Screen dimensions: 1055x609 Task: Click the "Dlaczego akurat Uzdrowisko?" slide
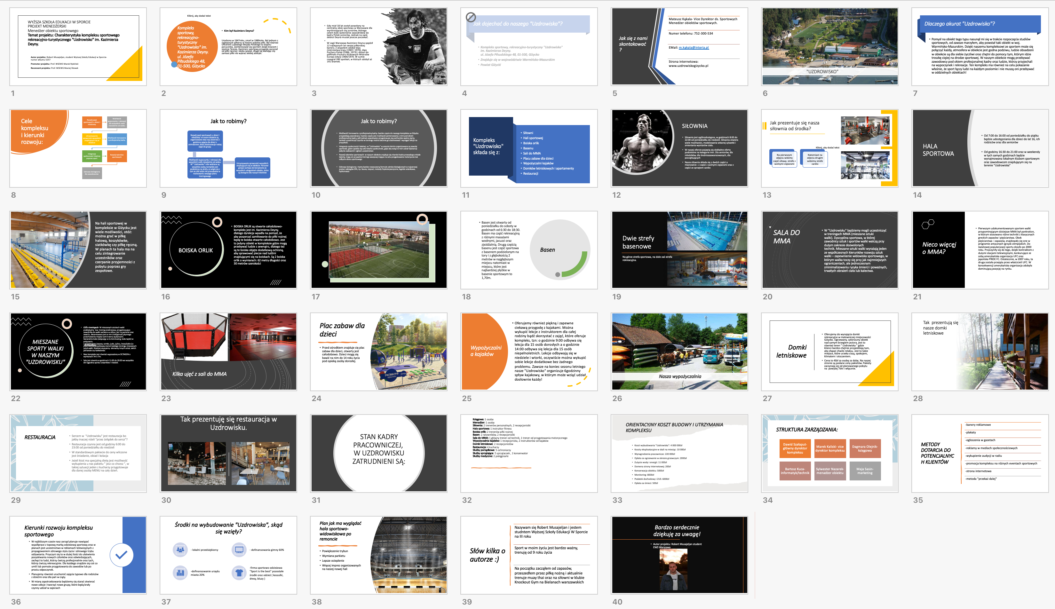pos(980,46)
